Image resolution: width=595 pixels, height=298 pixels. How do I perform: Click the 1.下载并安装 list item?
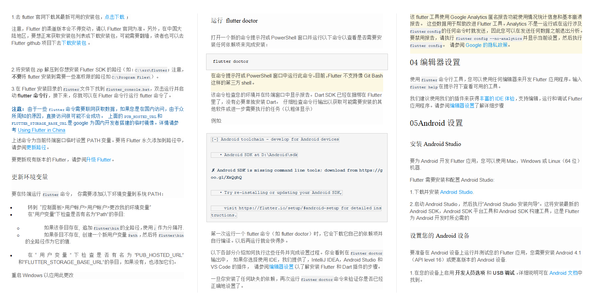point(442,192)
